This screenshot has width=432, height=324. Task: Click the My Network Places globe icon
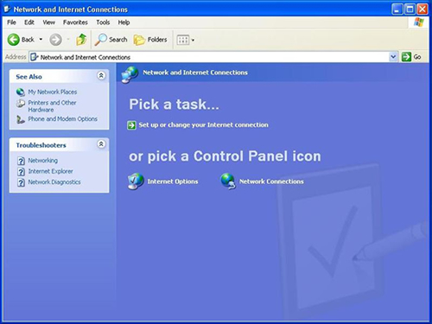pyautogui.click(x=21, y=92)
